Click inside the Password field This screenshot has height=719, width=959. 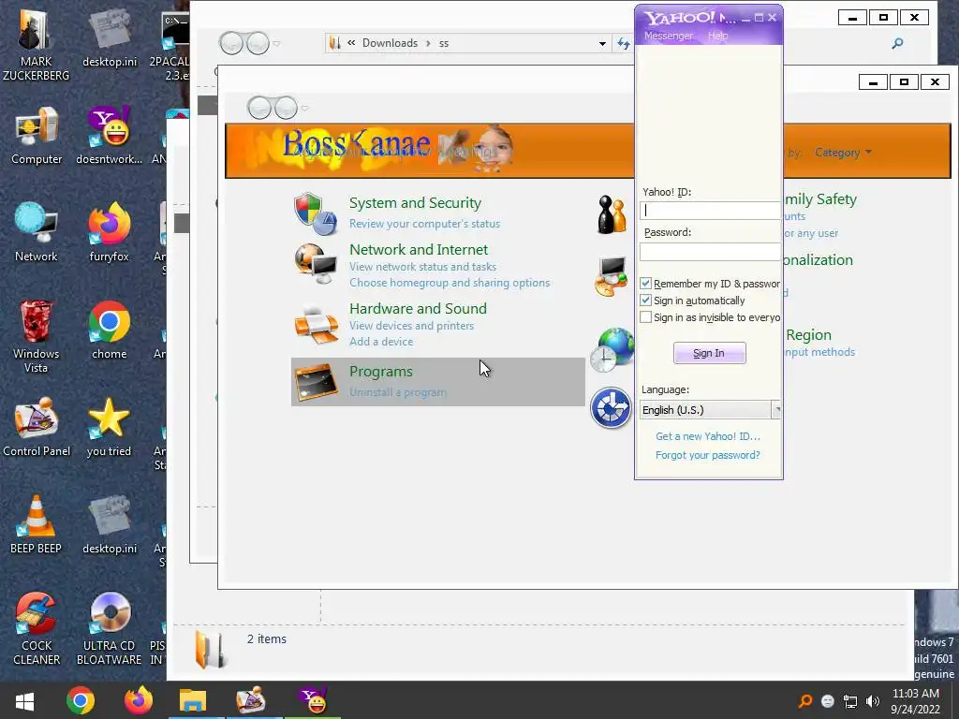pos(710,251)
